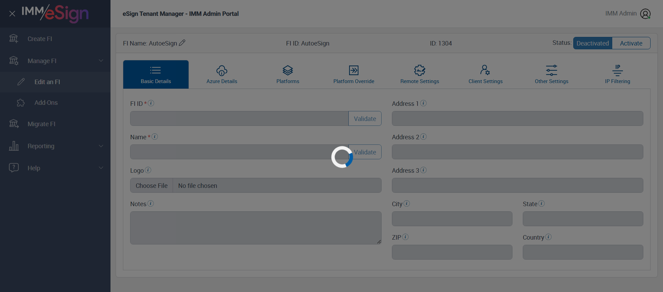Viewport: 663px width, 292px height.
Task: Click the Help question mark icon
Action: click(x=14, y=168)
